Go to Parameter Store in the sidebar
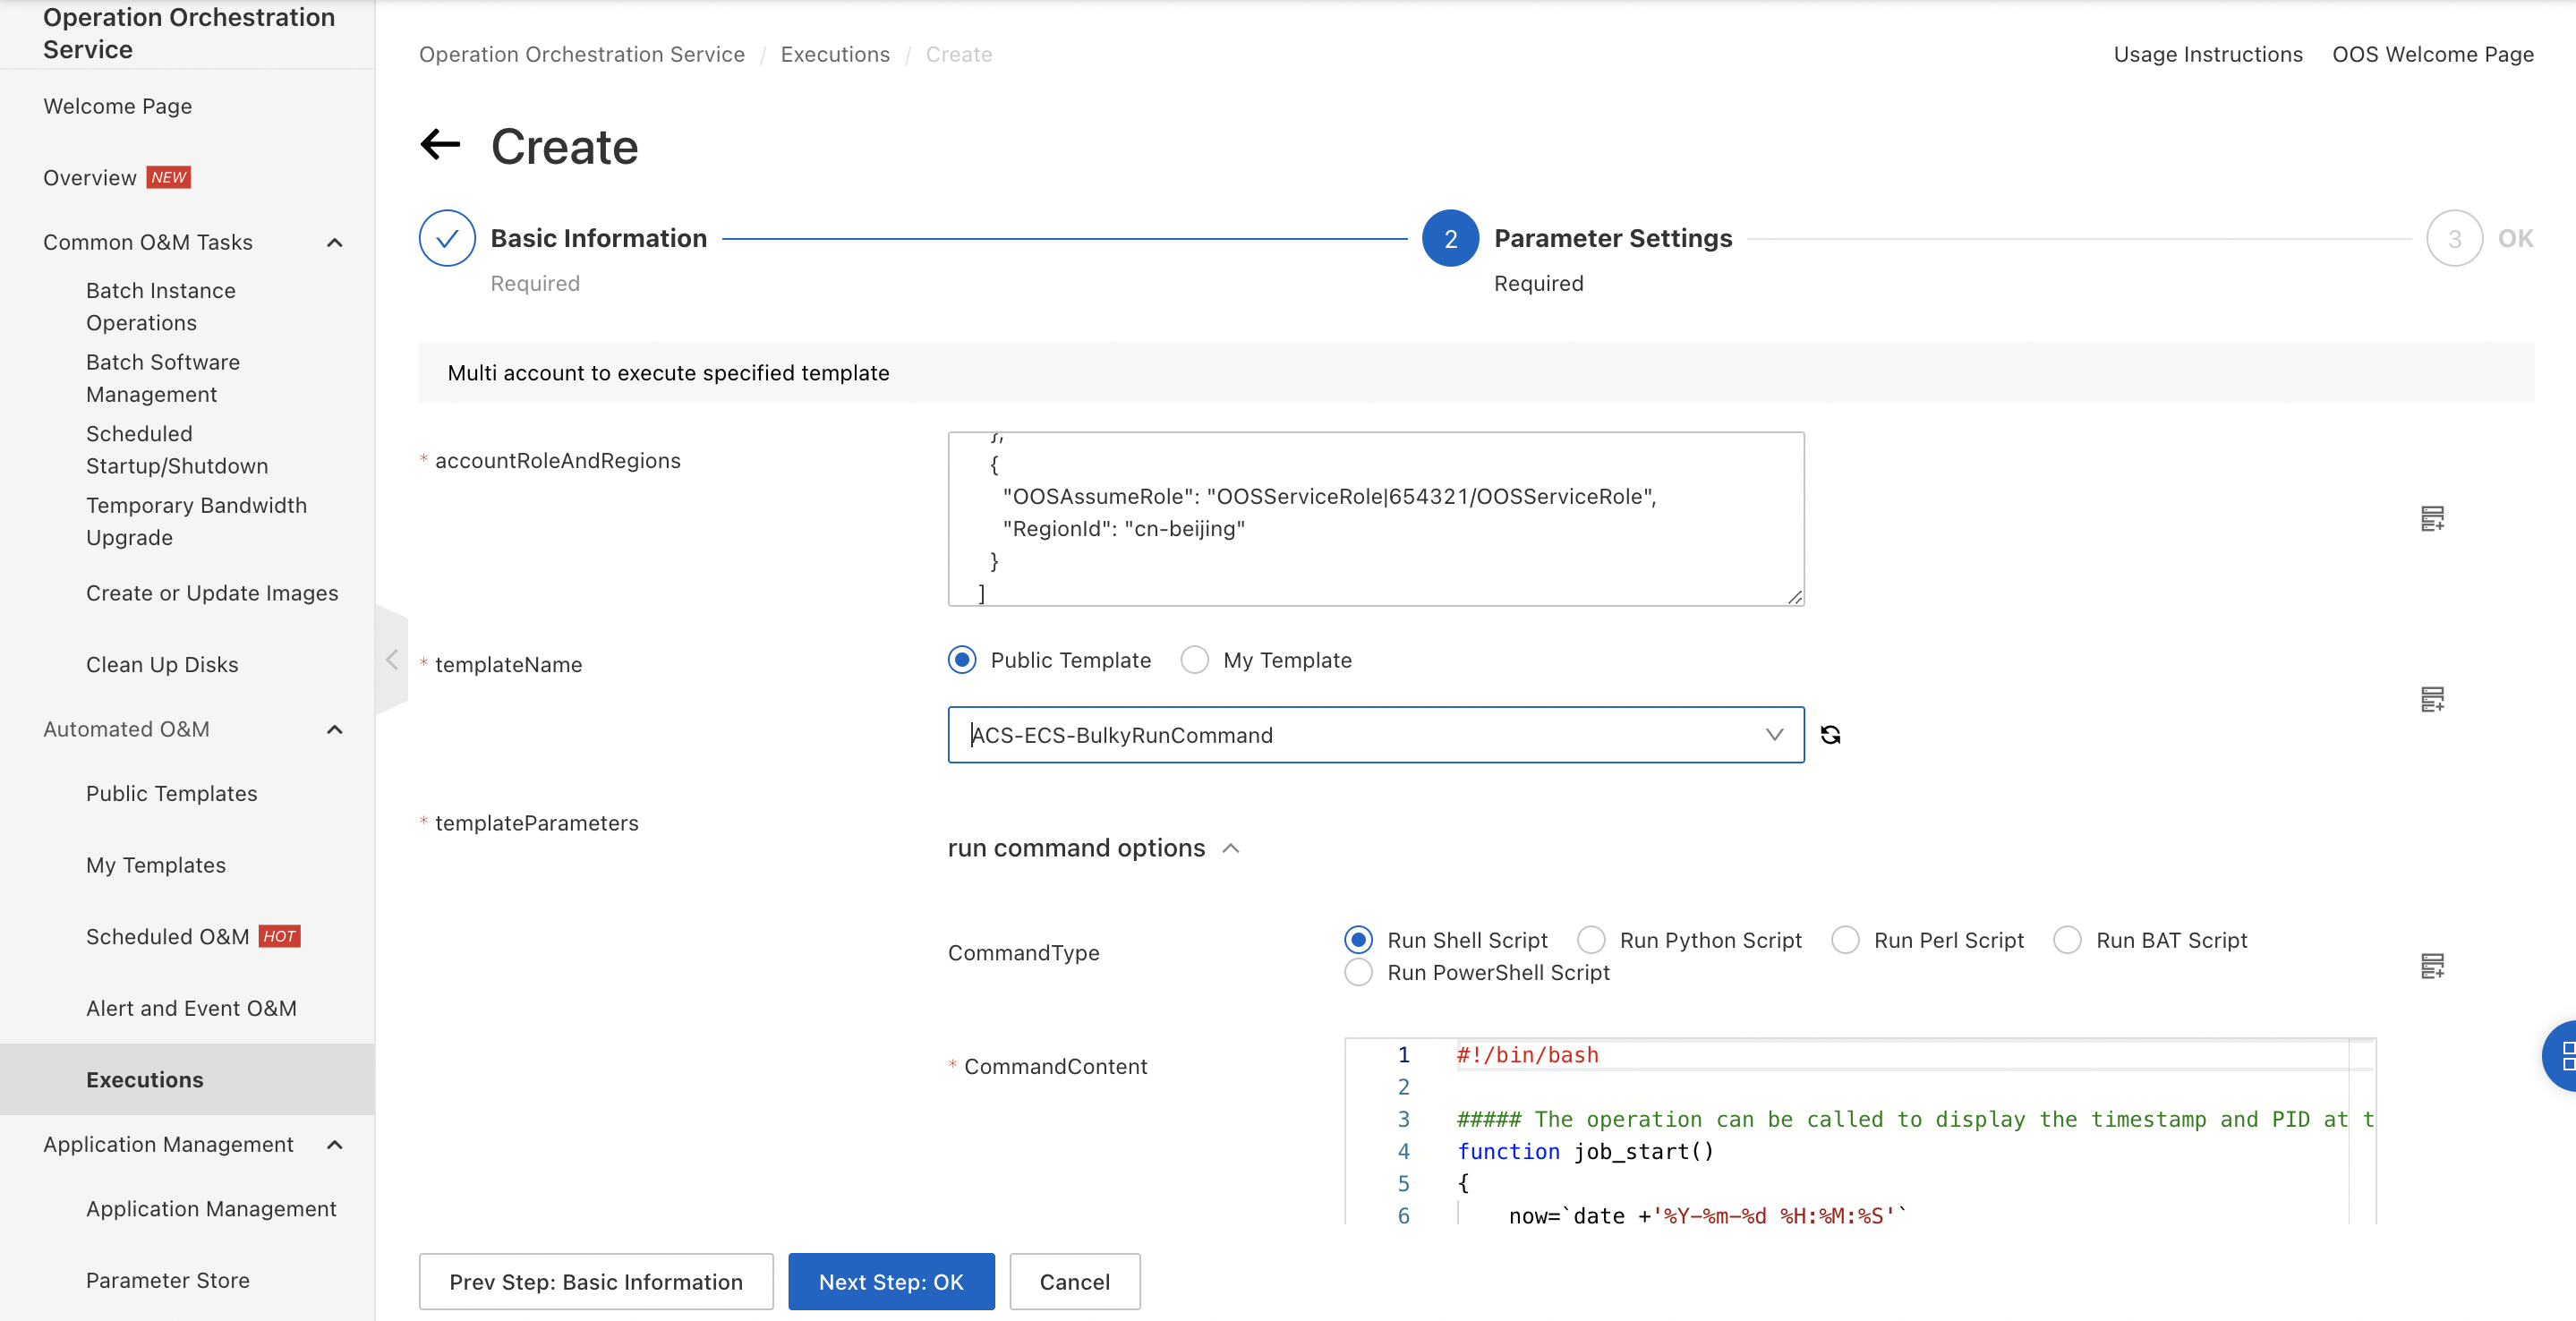 tap(167, 1280)
